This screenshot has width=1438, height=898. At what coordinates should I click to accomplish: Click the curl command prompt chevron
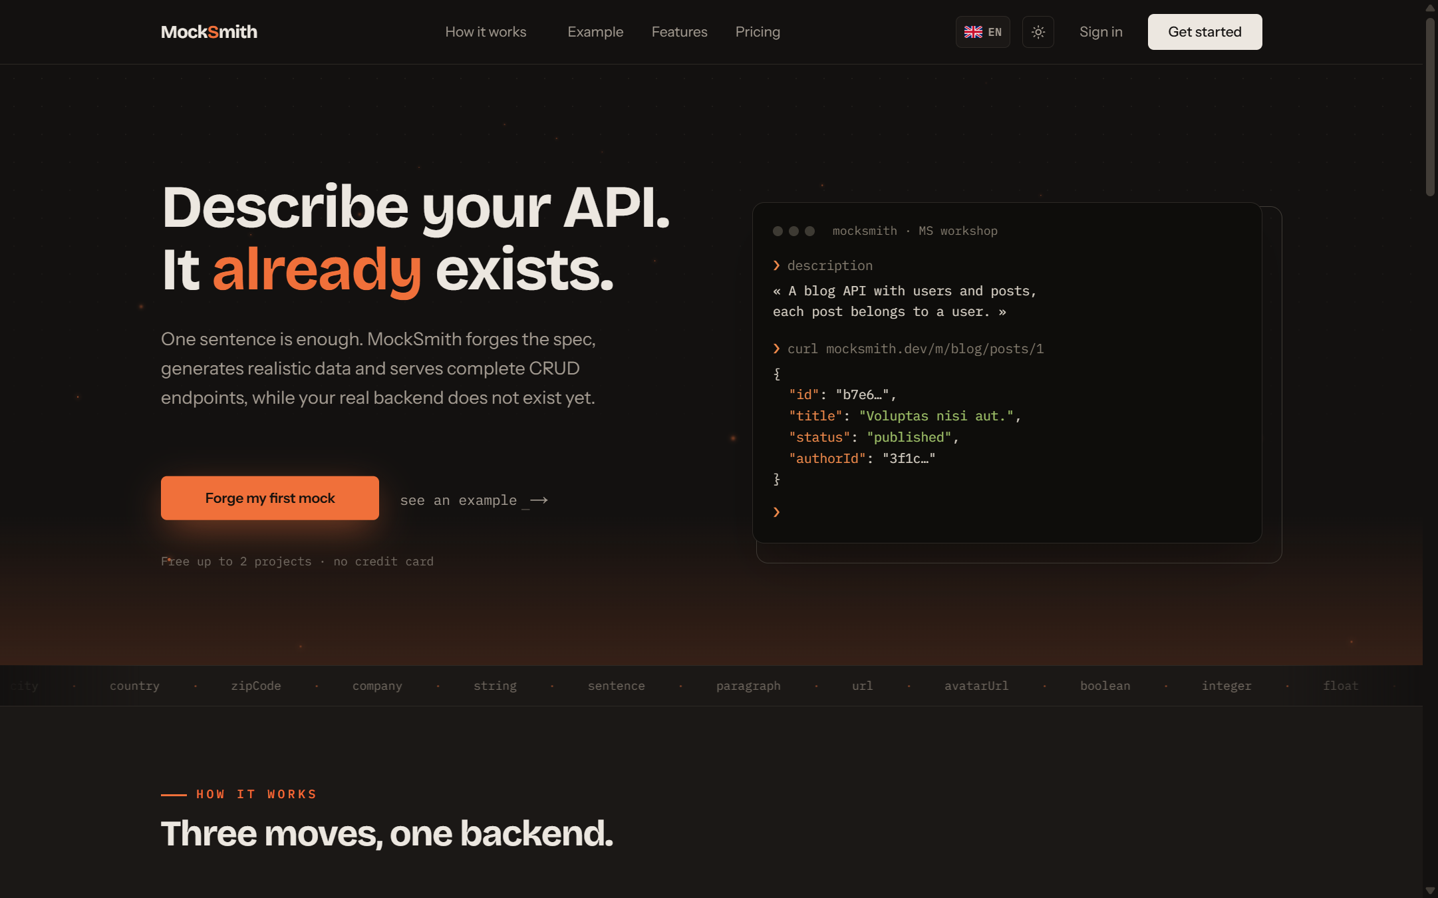[x=776, y=349]
